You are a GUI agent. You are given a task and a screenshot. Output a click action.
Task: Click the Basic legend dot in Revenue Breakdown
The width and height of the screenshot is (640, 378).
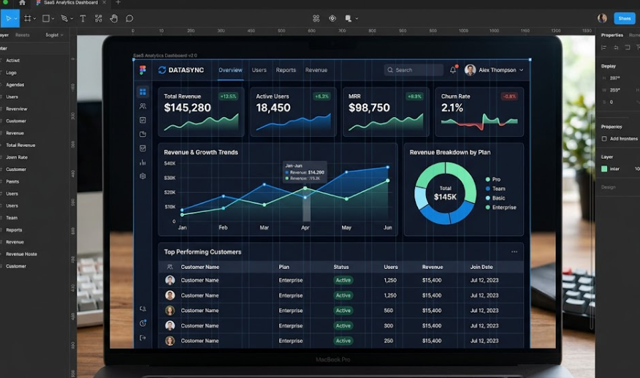(x=488, y=198)
